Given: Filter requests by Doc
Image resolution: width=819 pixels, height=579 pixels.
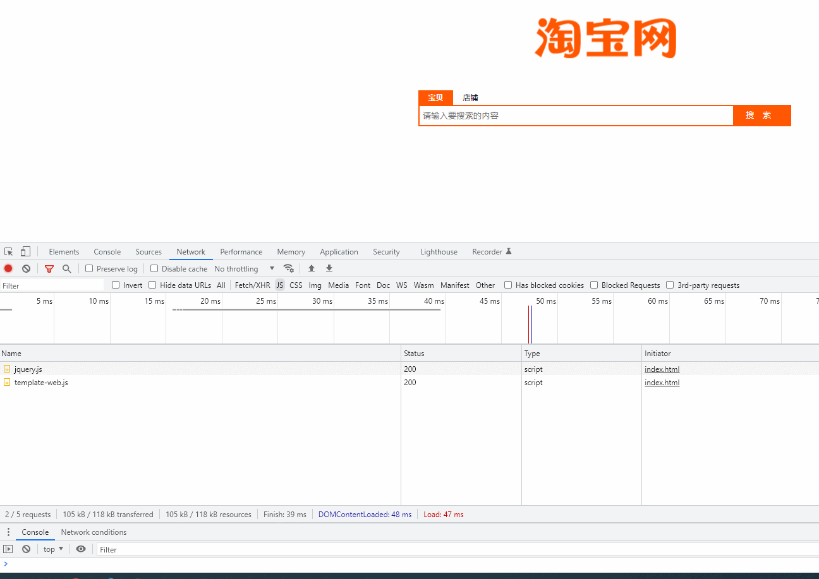Looking at the screenshot, I should [384, 285].
